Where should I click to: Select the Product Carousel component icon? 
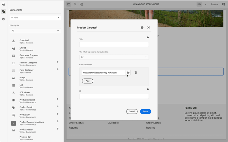[x=13, y=100]
